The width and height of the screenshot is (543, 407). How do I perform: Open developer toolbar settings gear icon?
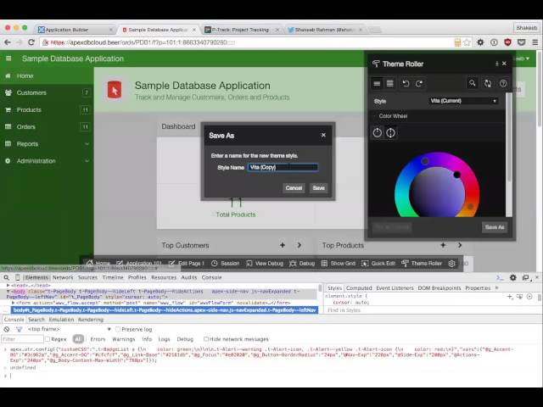click(x=451, y=264)
